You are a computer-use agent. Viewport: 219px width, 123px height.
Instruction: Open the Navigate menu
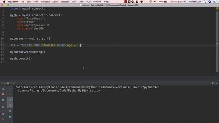pyautogui.click(x=45, y=2)
